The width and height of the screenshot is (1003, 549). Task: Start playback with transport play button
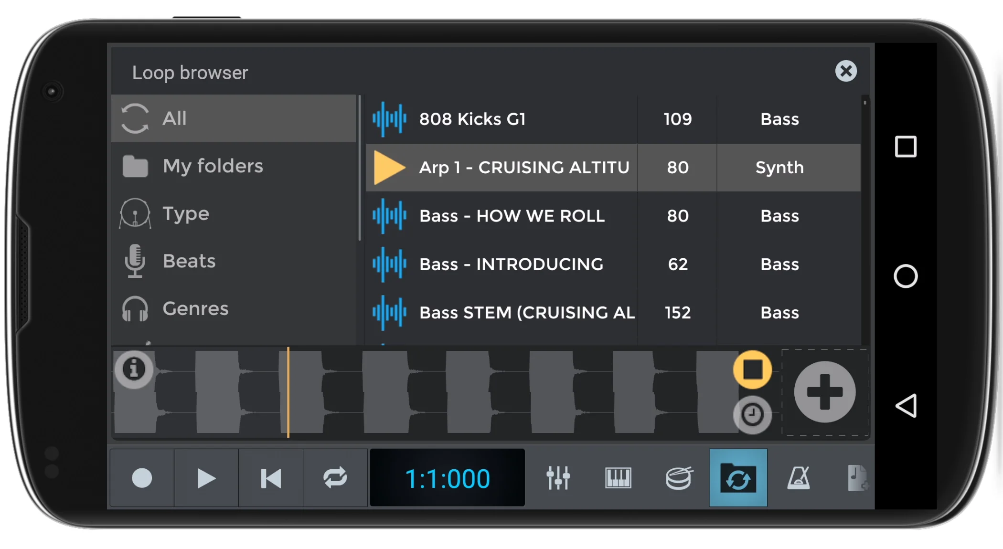[206, 478]
